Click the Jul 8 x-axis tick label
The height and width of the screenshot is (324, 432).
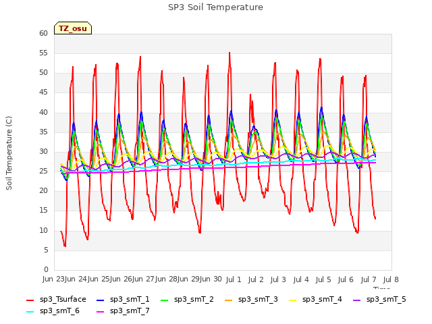[391, 279]
